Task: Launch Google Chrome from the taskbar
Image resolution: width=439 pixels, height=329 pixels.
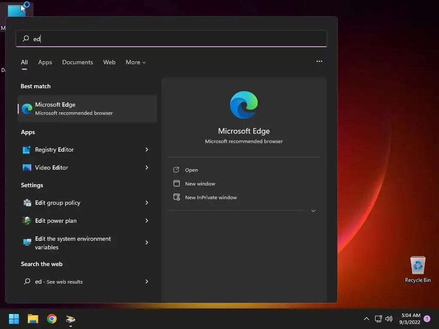Action: (x=52, y=319)
